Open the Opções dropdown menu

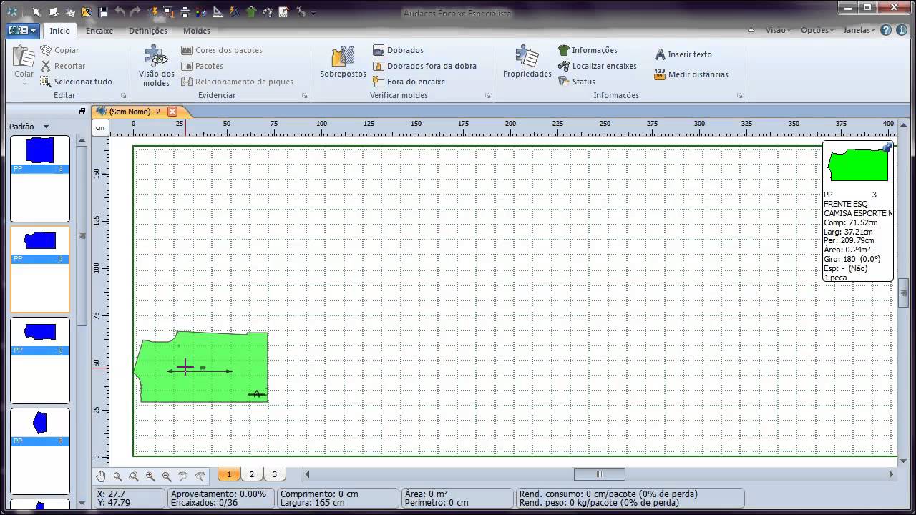click(817, 31)
